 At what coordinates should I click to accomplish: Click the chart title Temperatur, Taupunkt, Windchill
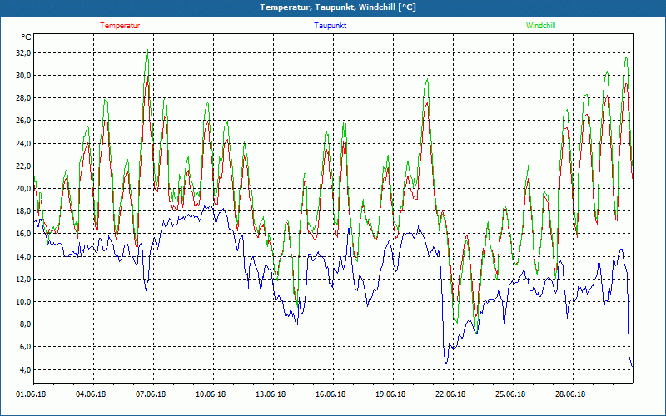click(338, 7)
